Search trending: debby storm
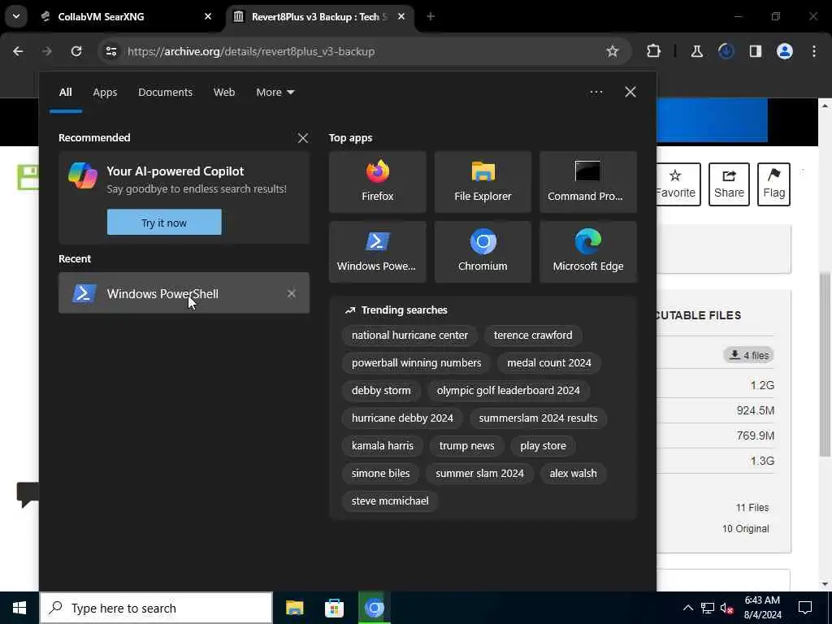Viewport: 832px width, 624px height. (381, 391)
